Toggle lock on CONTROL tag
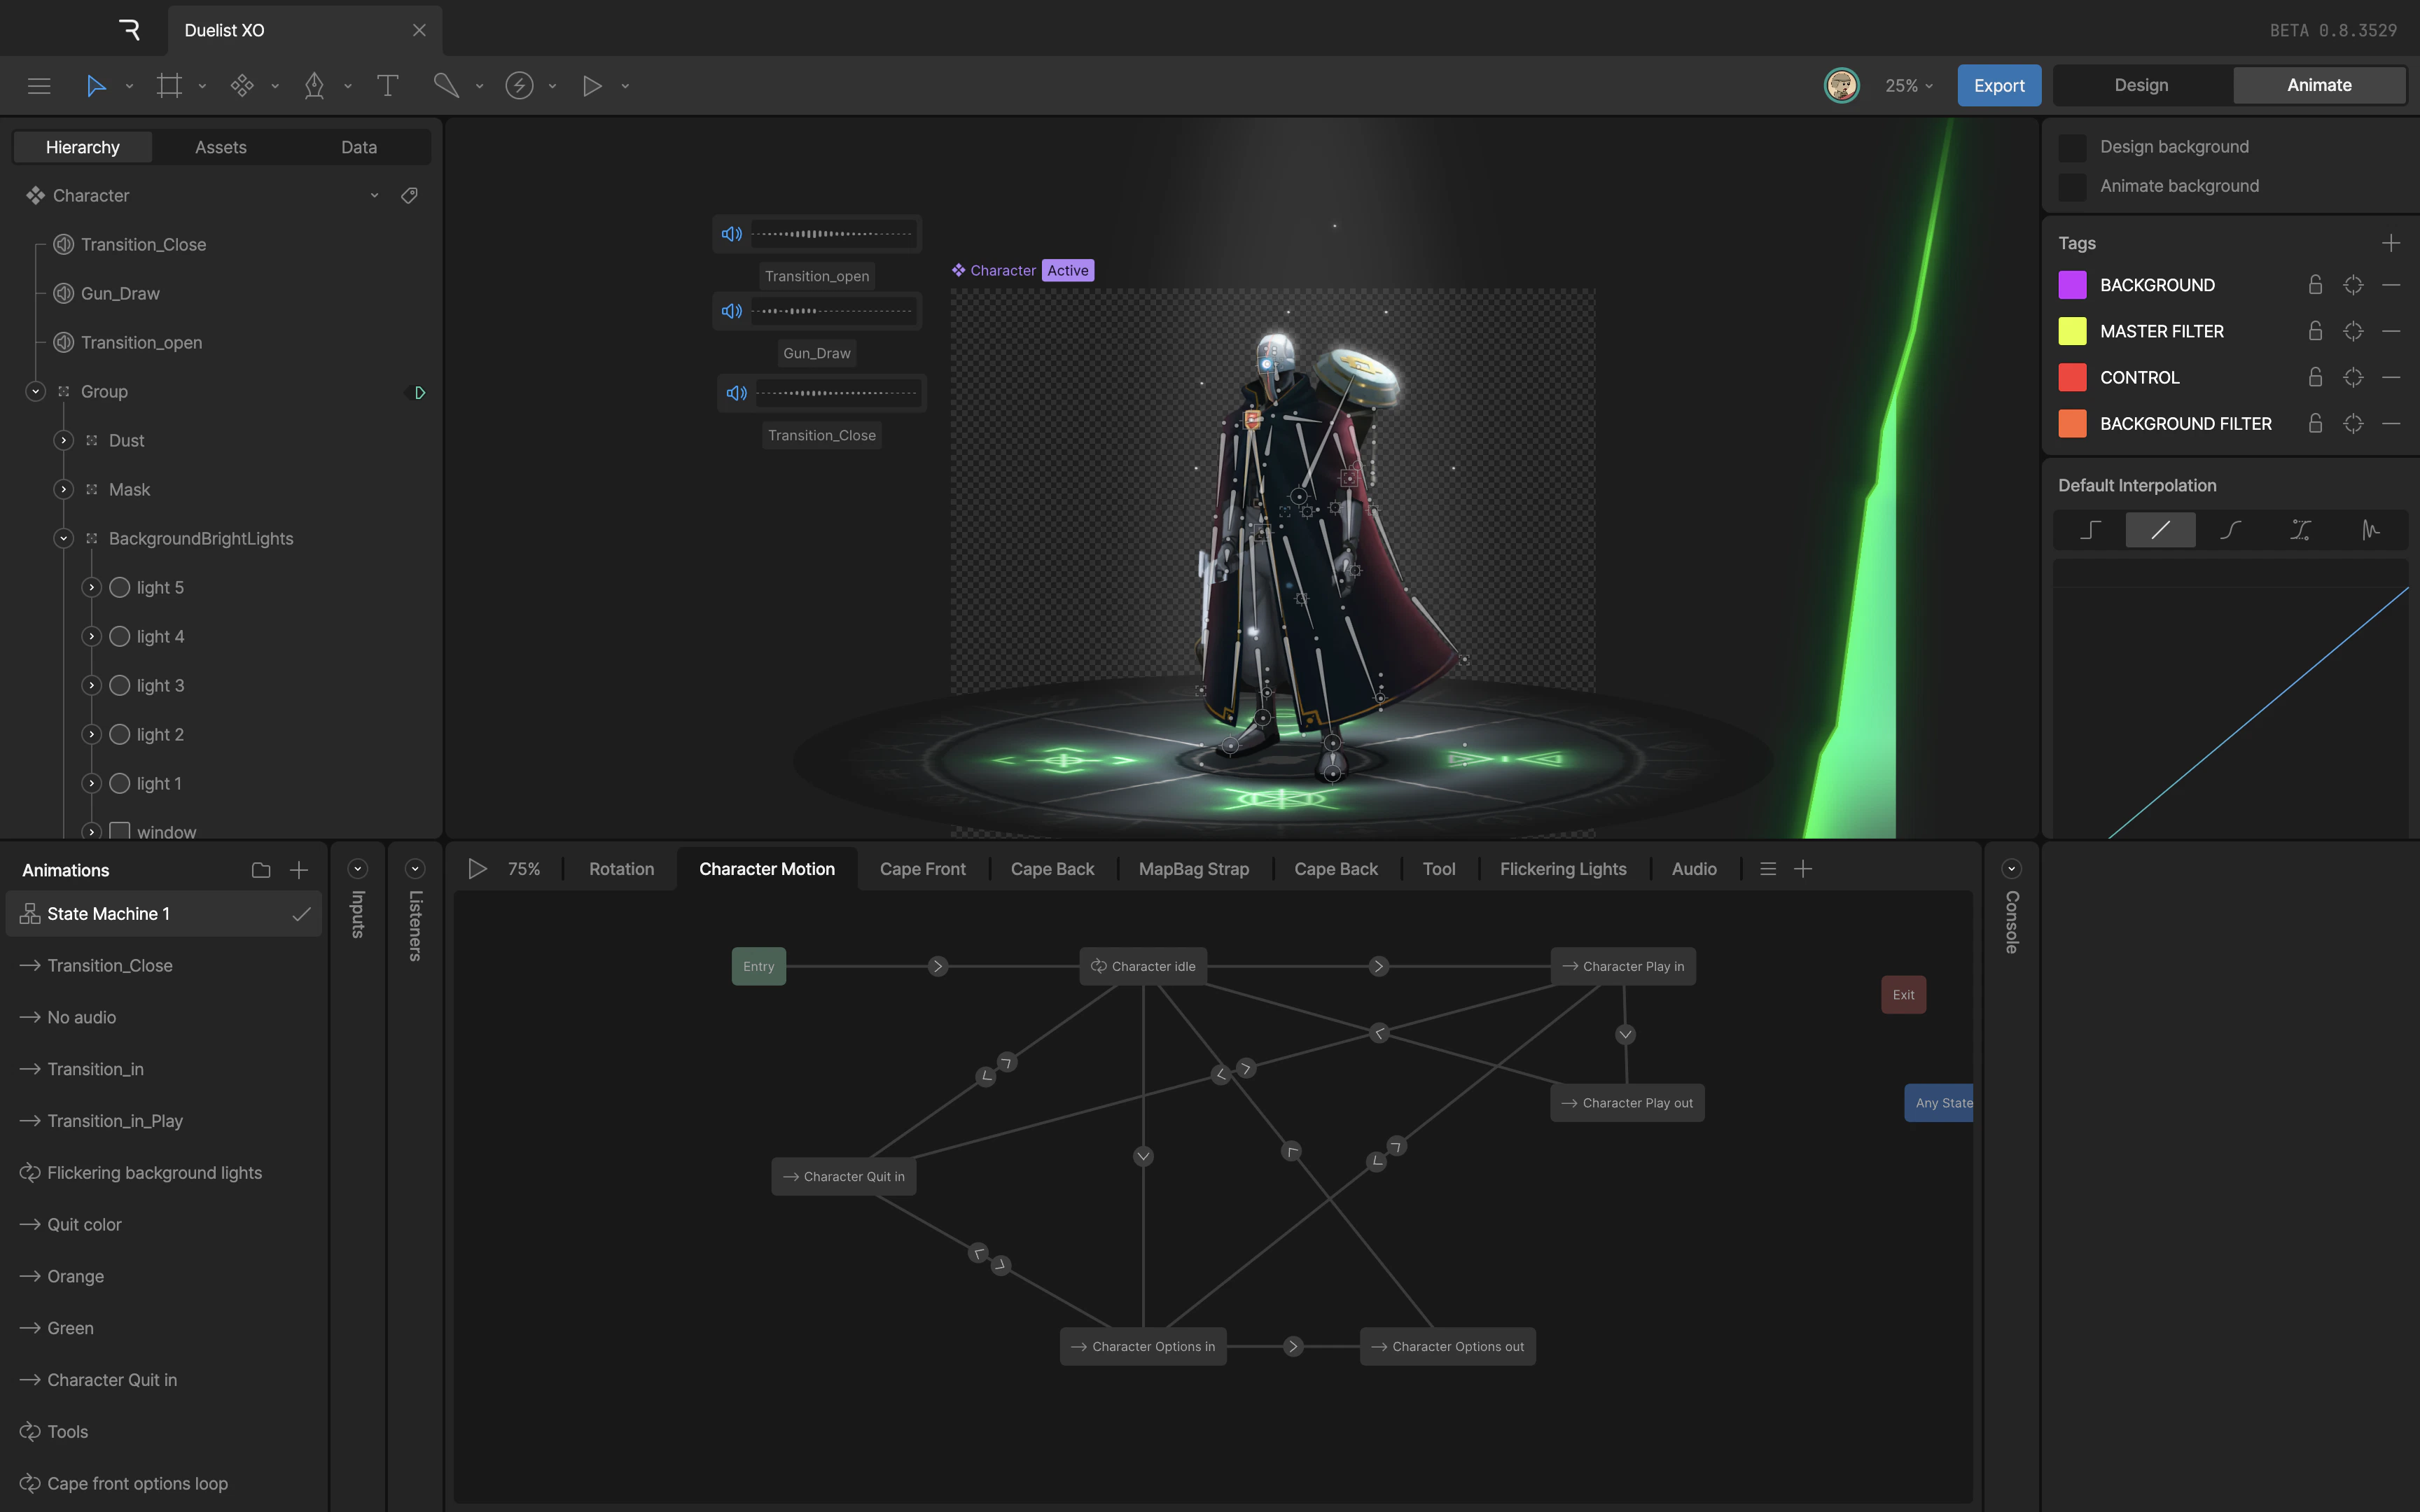The width and height of the screenshot is (2420, 1512). 2315,377
